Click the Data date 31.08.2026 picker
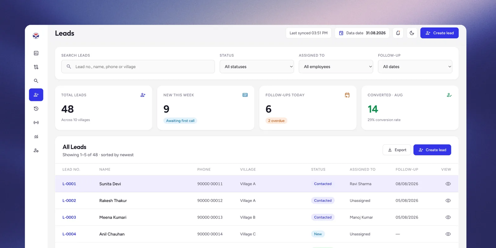 (362, 33)
